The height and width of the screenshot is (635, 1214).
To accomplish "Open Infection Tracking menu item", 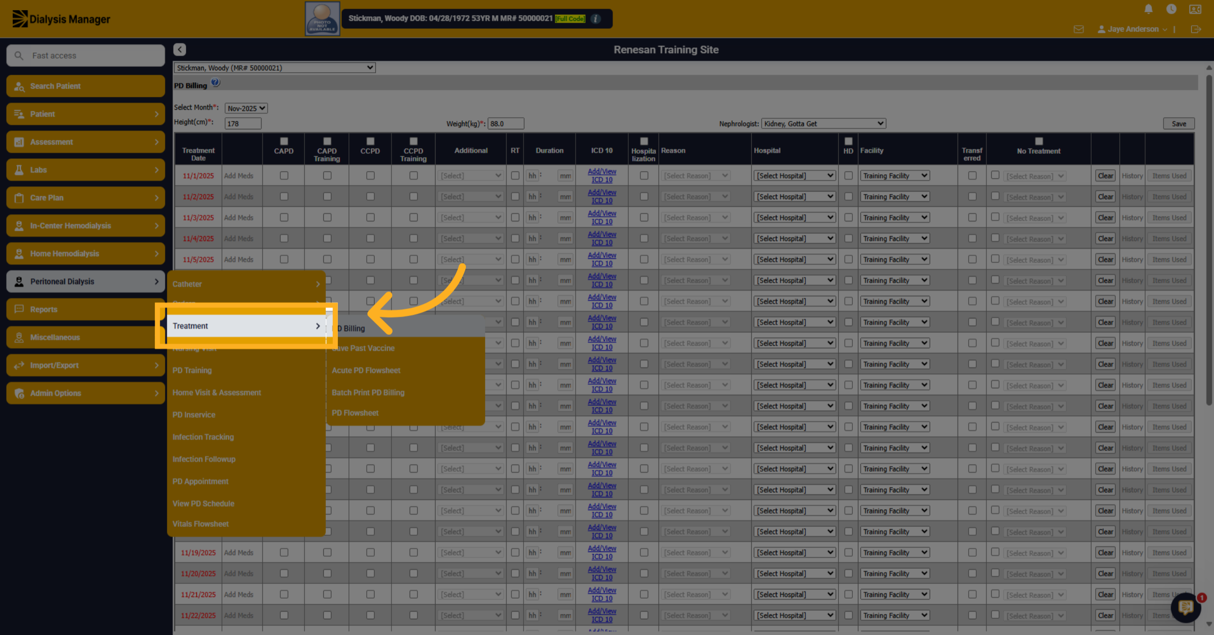I will click(203, 437).
